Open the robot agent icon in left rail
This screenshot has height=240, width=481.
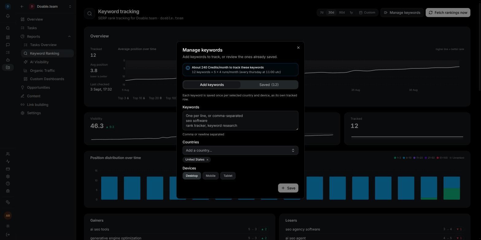[x=8, y=60]
